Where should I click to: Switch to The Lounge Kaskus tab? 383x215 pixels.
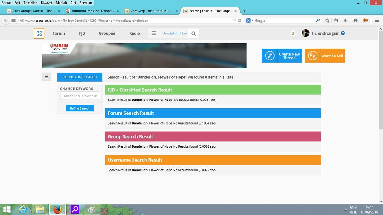click(34, 11)
